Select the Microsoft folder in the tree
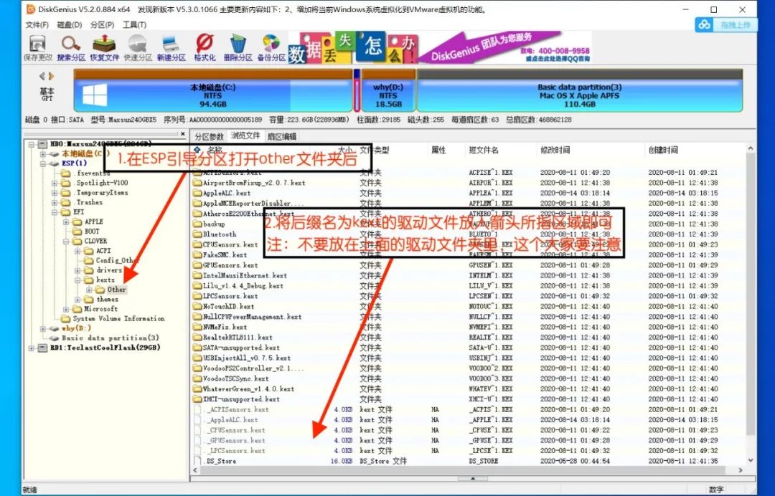This screenshot has width=775, height=496. (101, 309)
